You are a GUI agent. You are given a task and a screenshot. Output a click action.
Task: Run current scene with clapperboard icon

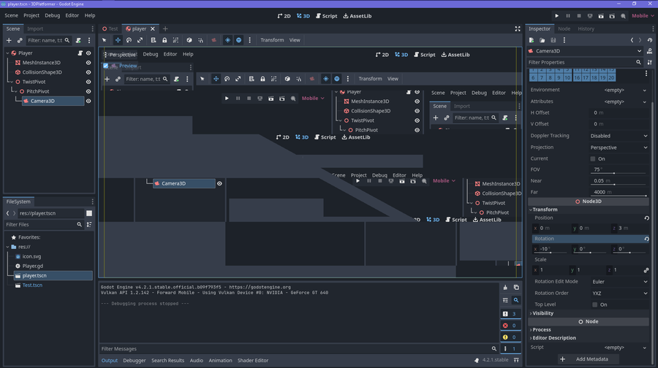coord(601,16)
